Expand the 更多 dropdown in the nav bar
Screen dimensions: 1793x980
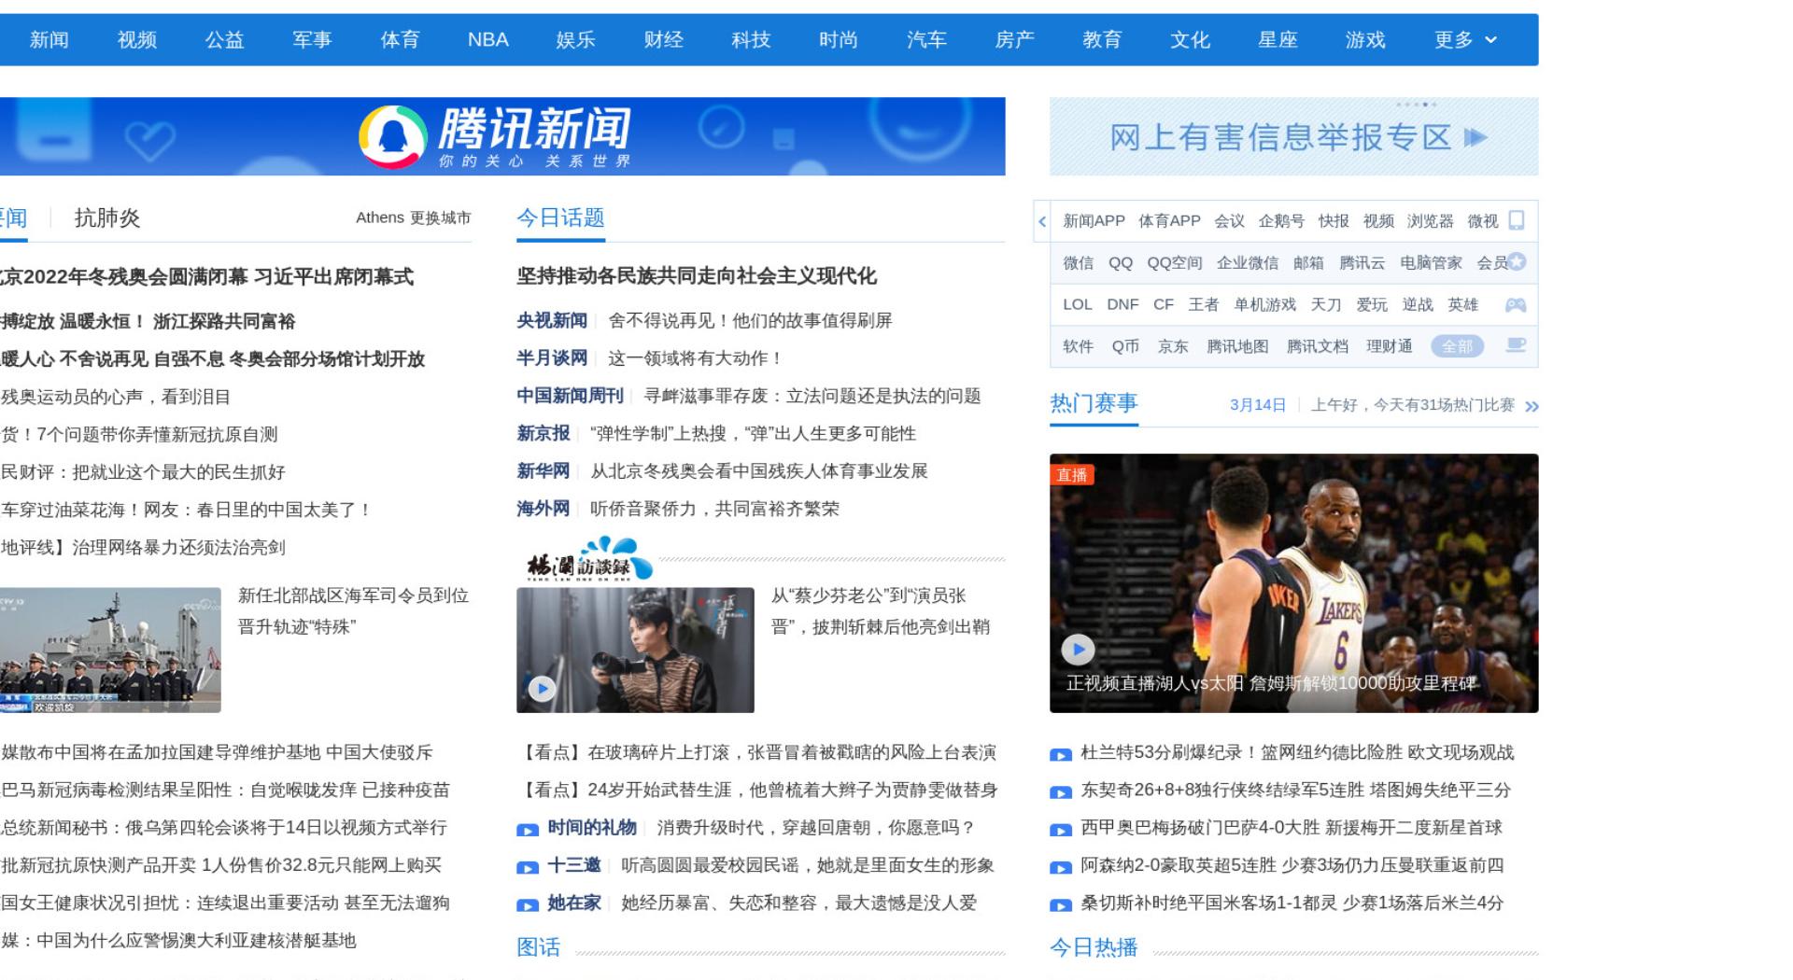tap(1465, 40)
